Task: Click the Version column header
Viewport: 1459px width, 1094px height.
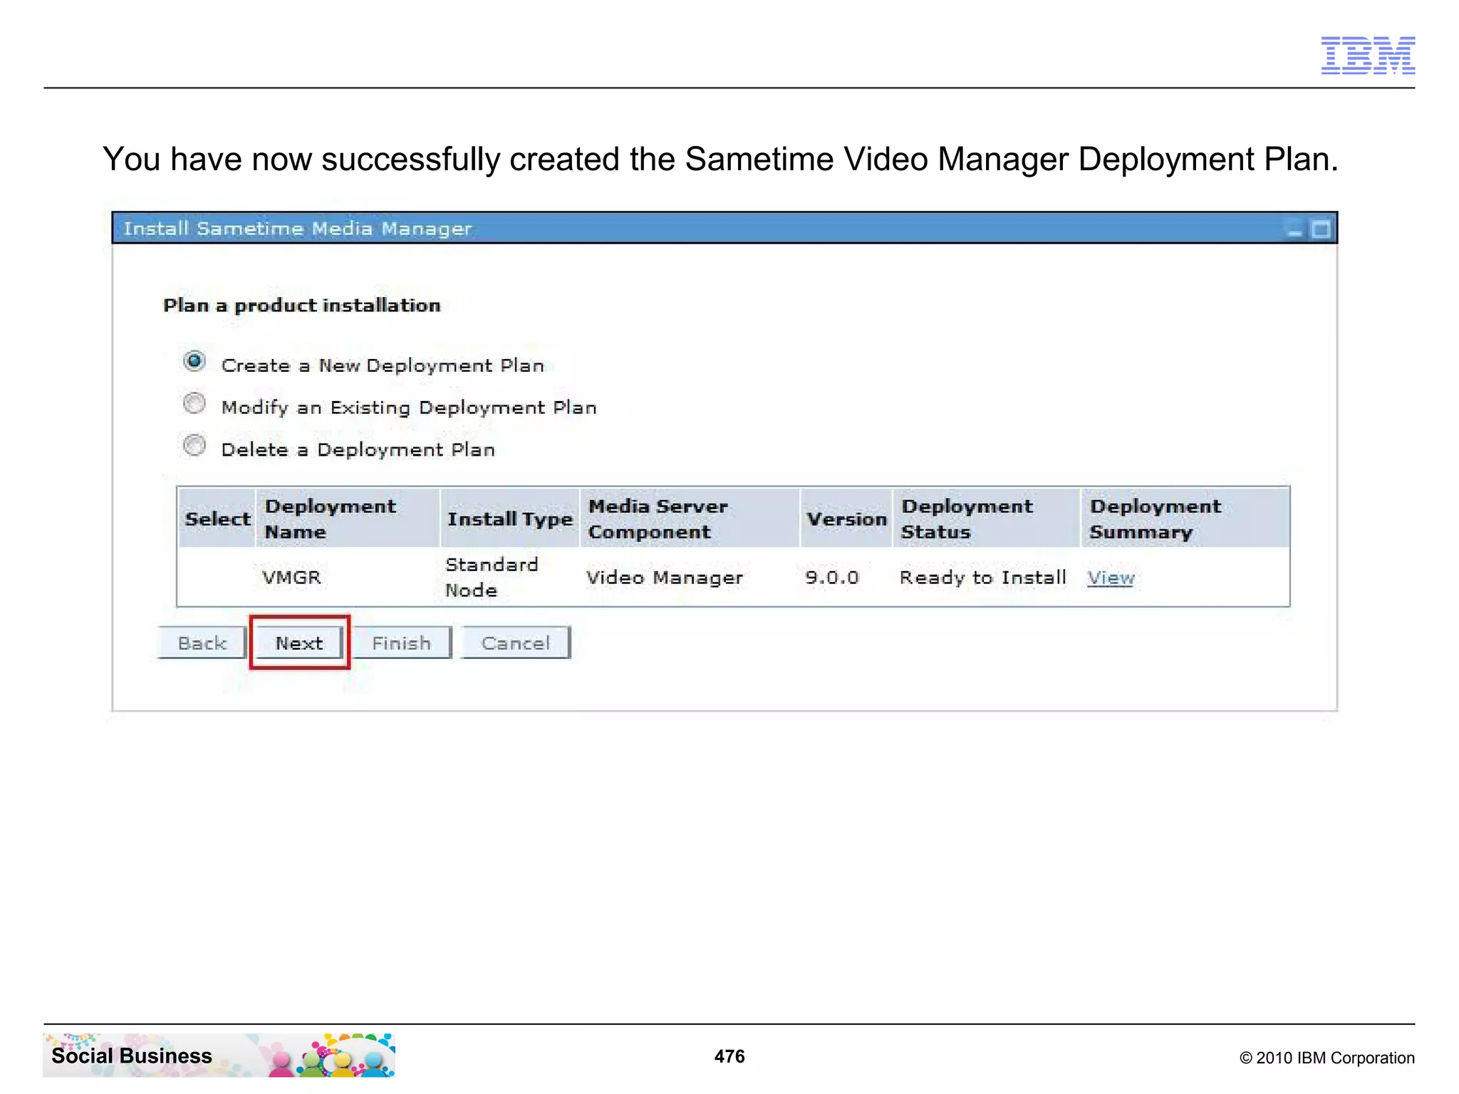Action: coord(846,519)
